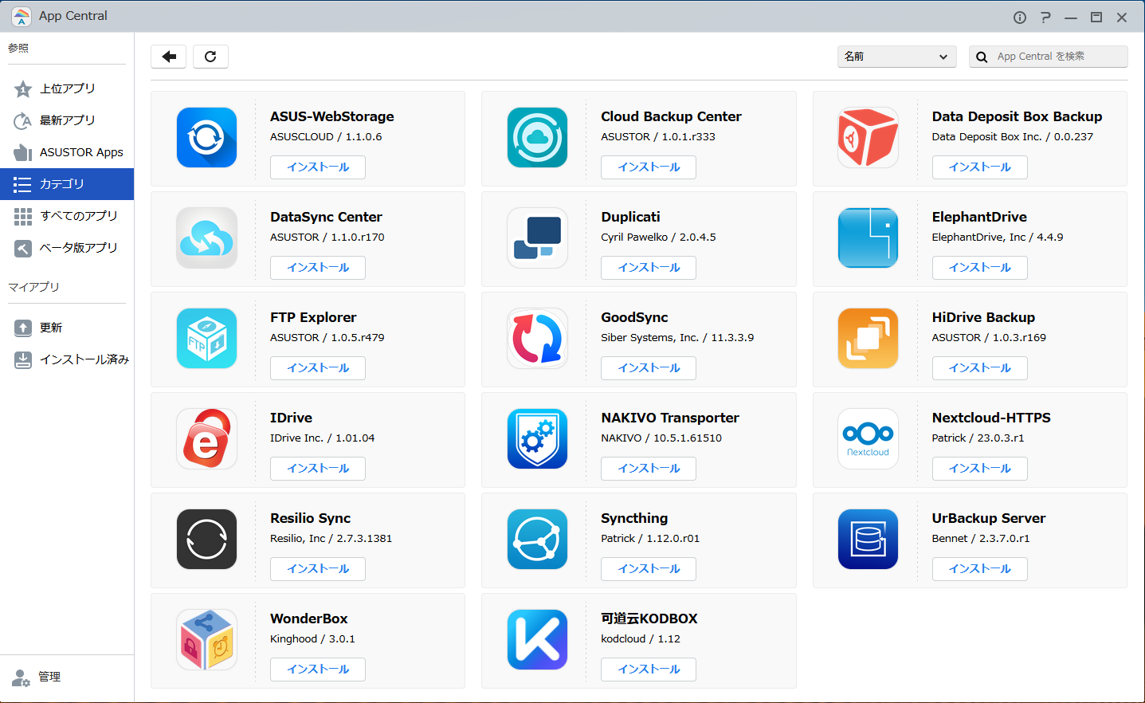Refresh the app list
The image size is (1145, 703).
(x=210, y=57)
